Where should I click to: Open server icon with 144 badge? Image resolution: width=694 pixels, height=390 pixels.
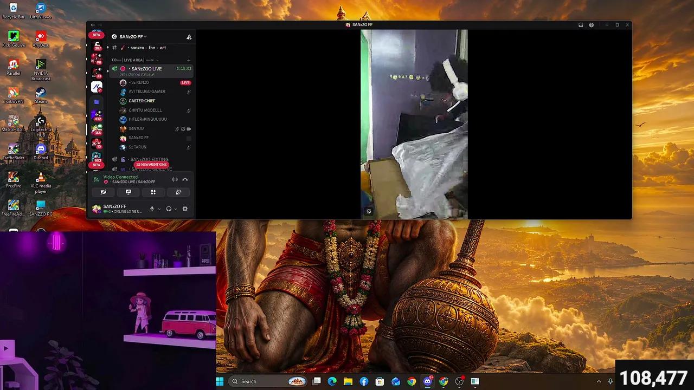click(x=97, y=129)
